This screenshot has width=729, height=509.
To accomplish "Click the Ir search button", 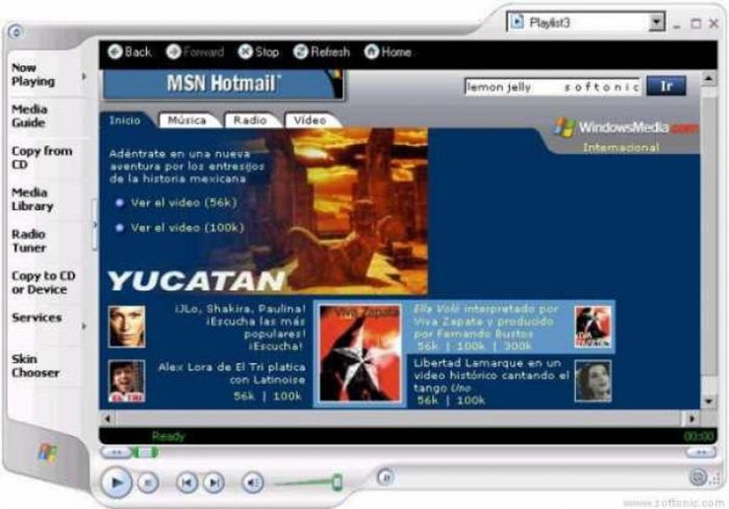I will [666, 86].
